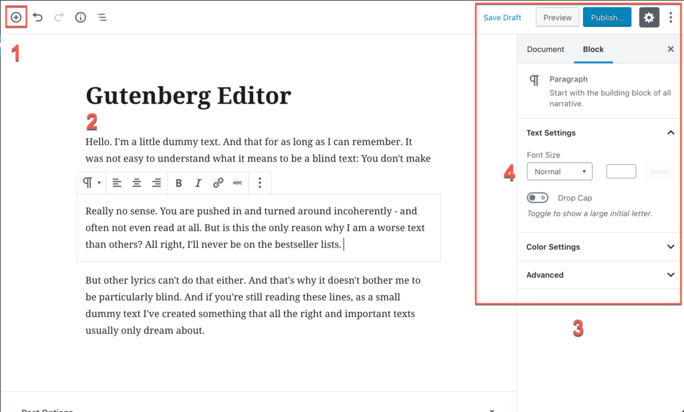Expand the Color Settings section
The width and height of the screenshot is (684, 412).
point(600,247)
